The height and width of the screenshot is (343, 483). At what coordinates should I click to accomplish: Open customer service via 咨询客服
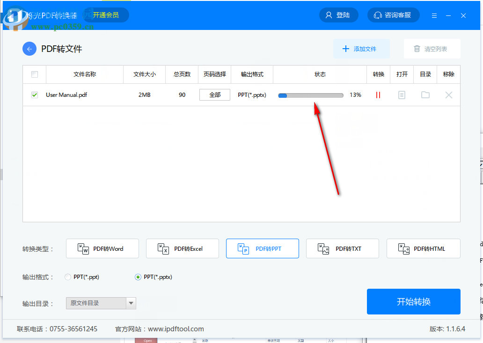coord(393,15)
